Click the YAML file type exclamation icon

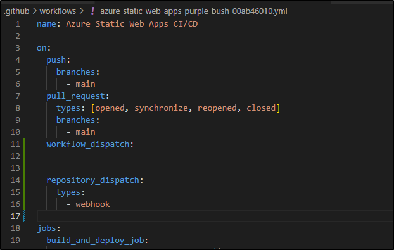click(x=92, y=11)
